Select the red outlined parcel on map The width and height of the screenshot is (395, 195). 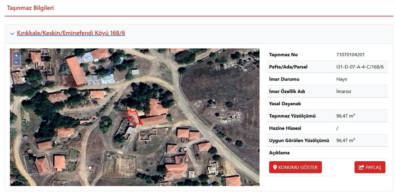(x=133, y=117)
